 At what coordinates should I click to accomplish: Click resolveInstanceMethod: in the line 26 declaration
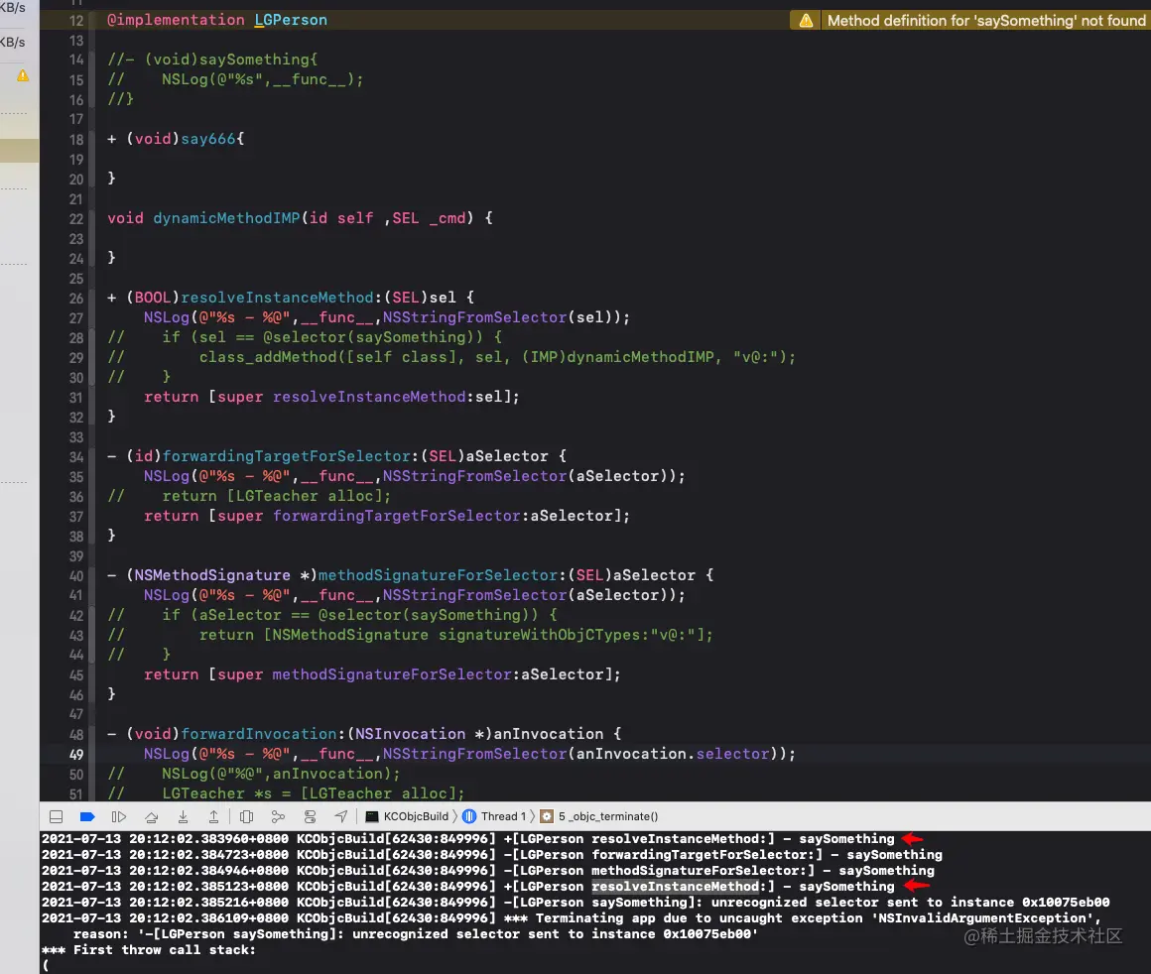pyautogui.click(x=281, y=298)
